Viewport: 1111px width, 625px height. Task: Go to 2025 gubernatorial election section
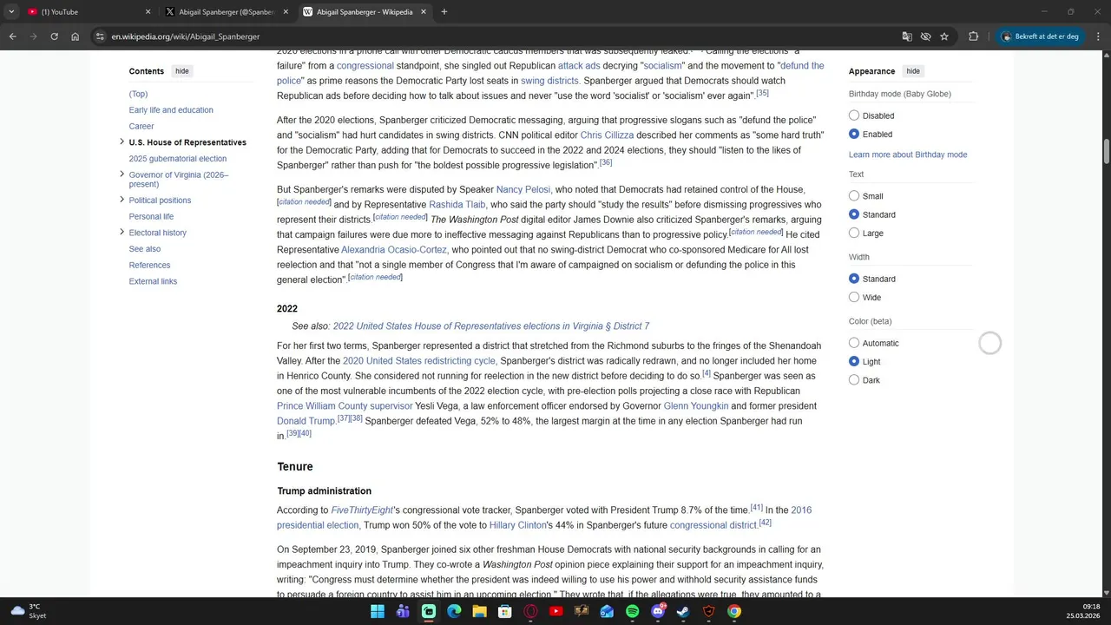178,159
